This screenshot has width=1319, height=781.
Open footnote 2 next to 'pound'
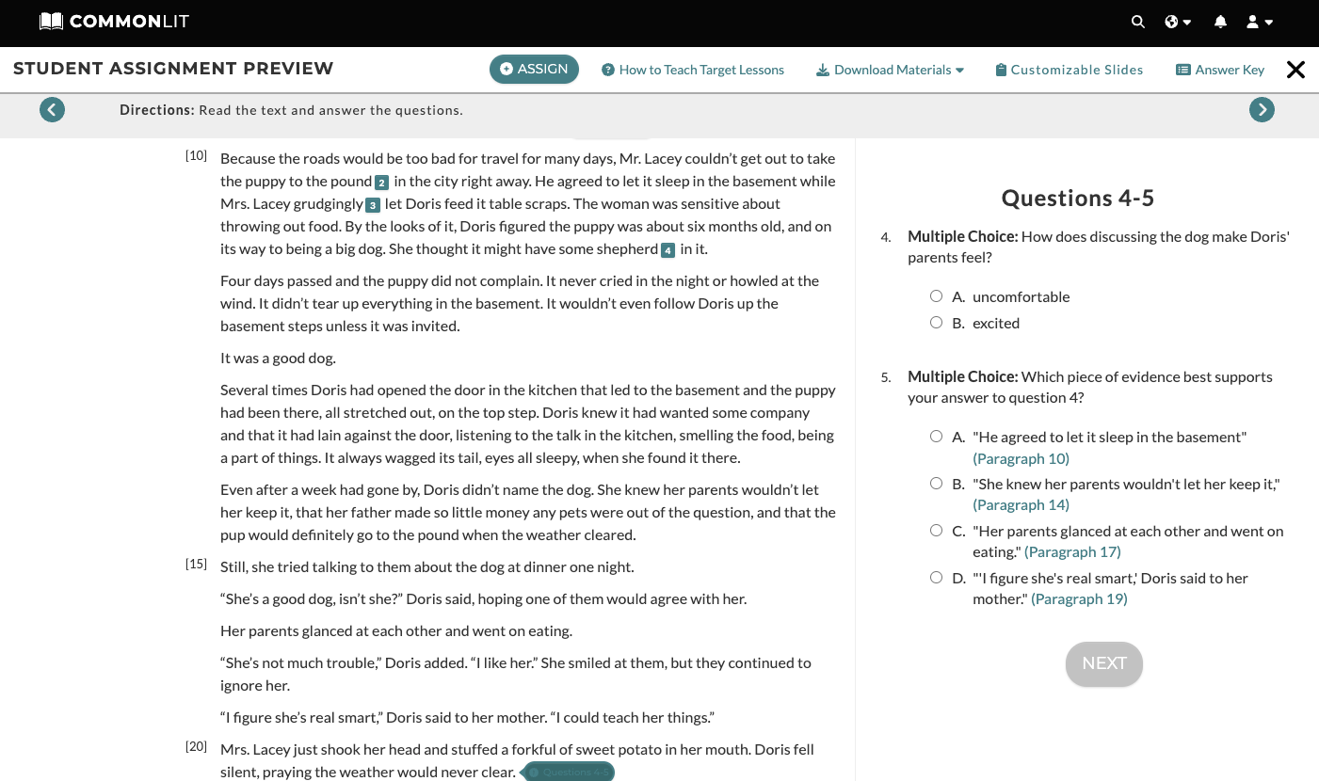click(x=381, y=182)
